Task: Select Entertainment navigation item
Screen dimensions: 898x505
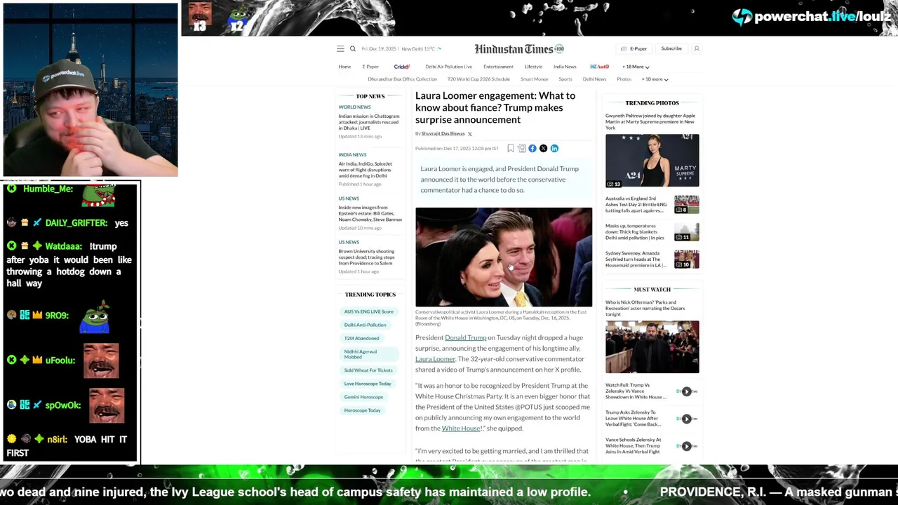Action: pyautogui.click(x=498, y=67)
